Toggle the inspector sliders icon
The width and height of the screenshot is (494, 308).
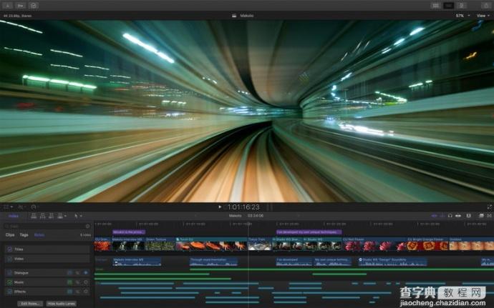point(462,5)
